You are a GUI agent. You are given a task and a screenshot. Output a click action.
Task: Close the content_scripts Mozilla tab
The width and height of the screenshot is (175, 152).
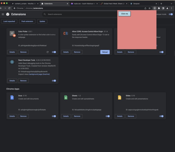[x=38, y=4]
